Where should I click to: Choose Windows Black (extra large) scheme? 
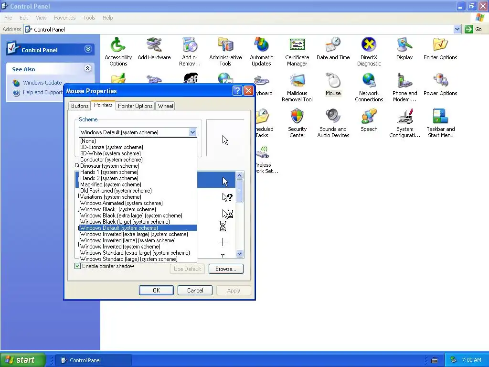pos(138,216)
